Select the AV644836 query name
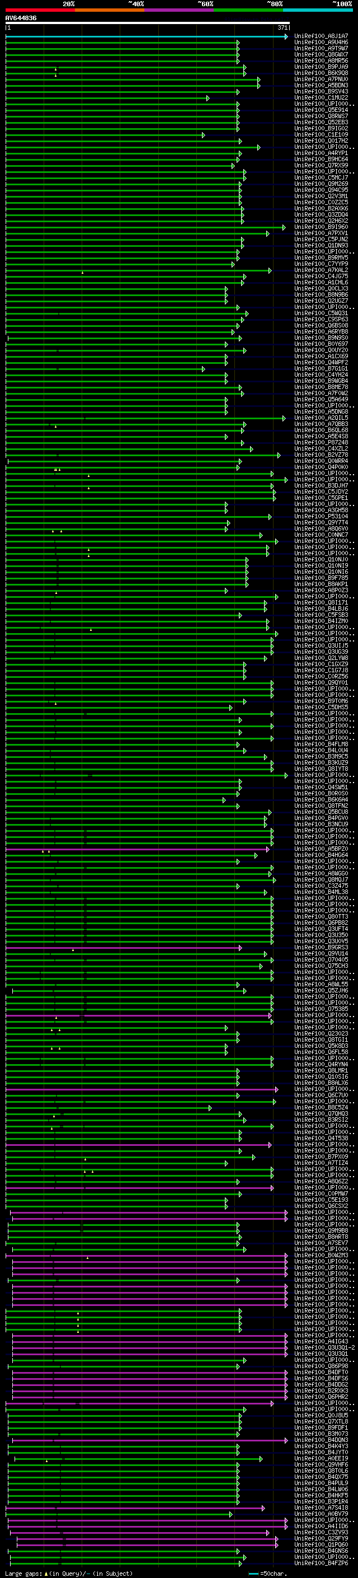The image size is (358, 1578). point(21,18)
